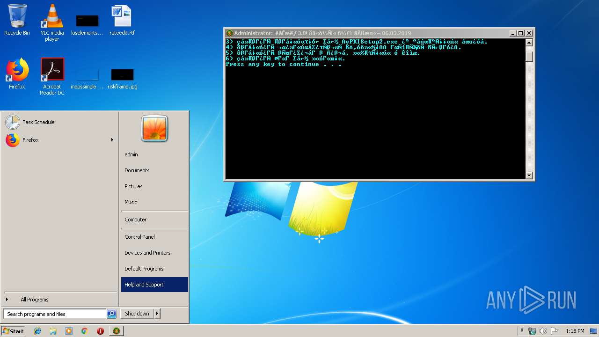
Task: Click the Shut down button
Action: coord(137,314)
